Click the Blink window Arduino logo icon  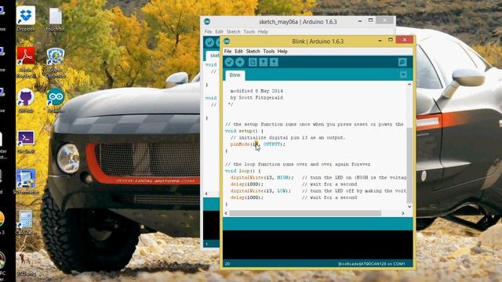tap(227, 41)
